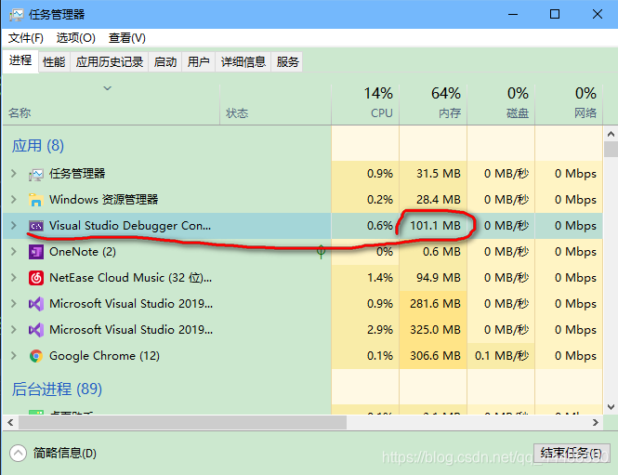The width and height of the screenshot is (618, 475).
Task: Switch to the 详细信息 tab
Action: click(243, 62)
